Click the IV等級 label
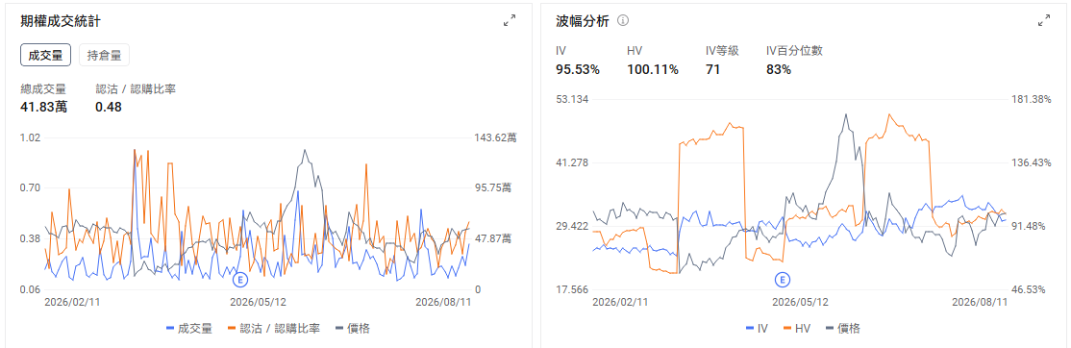 point(722,51)
